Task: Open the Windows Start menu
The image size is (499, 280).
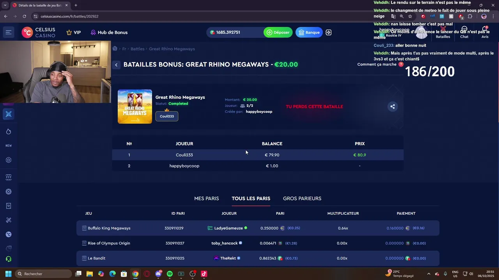Action: point(8,274)
